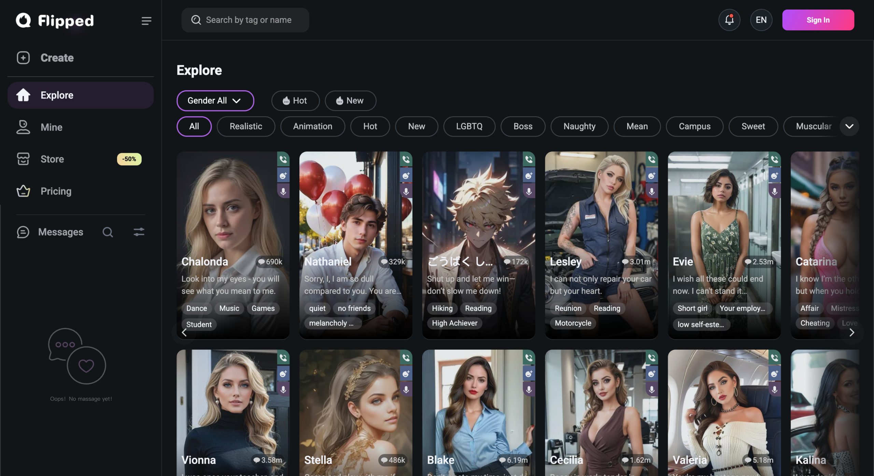Filter by the Mean category chip

[x=637, y=126]
